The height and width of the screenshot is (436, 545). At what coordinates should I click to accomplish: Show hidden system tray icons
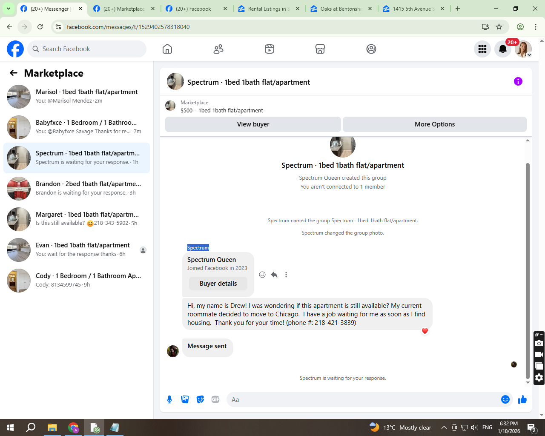coord(444,427)
